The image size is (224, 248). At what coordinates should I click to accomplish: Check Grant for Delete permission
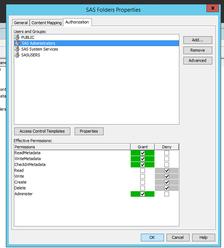(143, 188)
